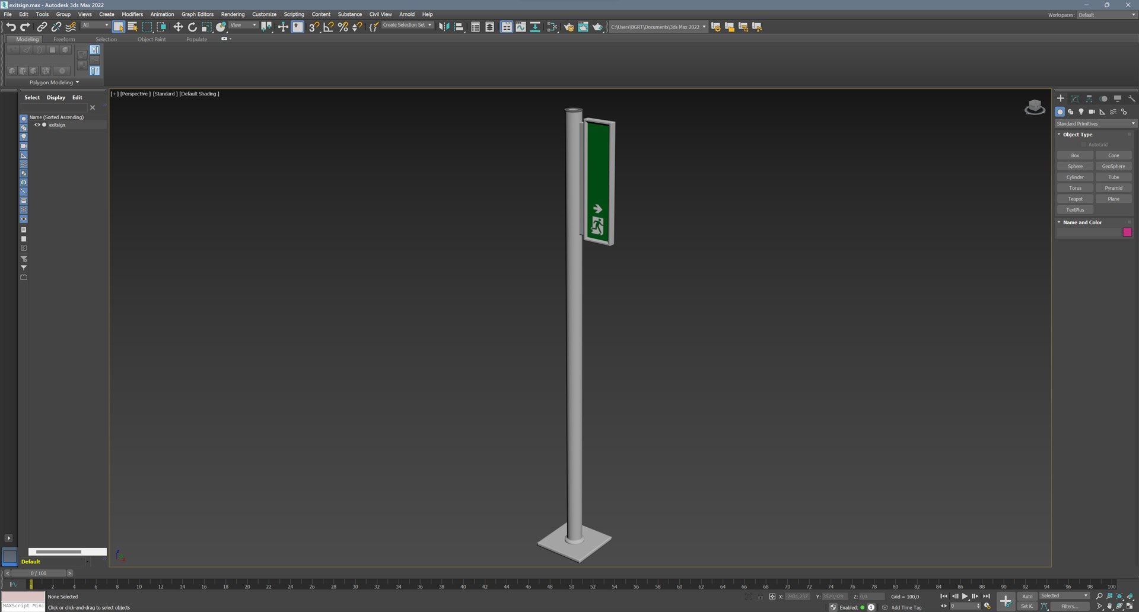This screenshot has height=612, width=1139.
Task: Toggle the Percent Snap icon
Action: pos(343,27)
